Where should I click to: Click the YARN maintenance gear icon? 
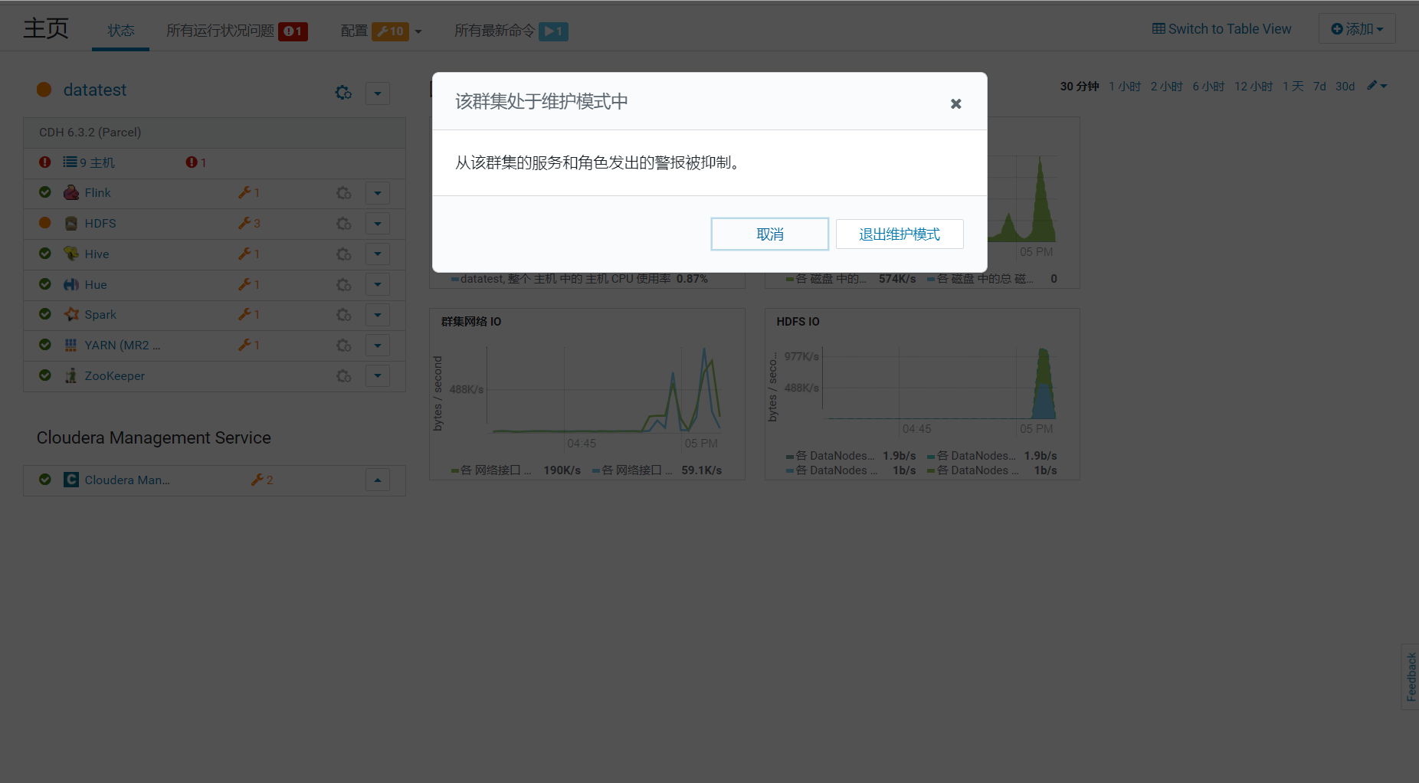pyautogui.click(x=344, y=346)
